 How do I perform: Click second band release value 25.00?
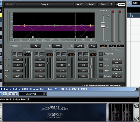click(40, 76)
